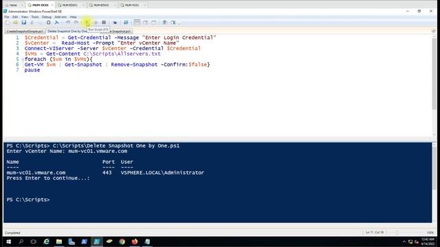Click the C:\Scripts\Allservers.txt path text
This screenshot has height=247, width=440.
coord(122,54)
